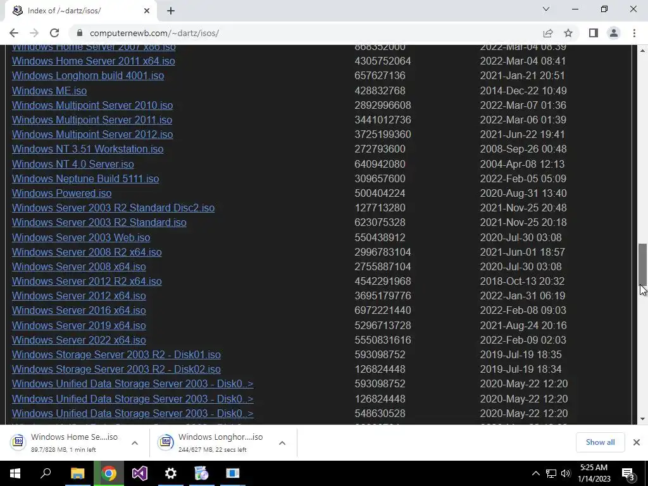Open Windows Server 2003 Web.iso link
Screen dimensions: 648x486
(x=81, y=238)
